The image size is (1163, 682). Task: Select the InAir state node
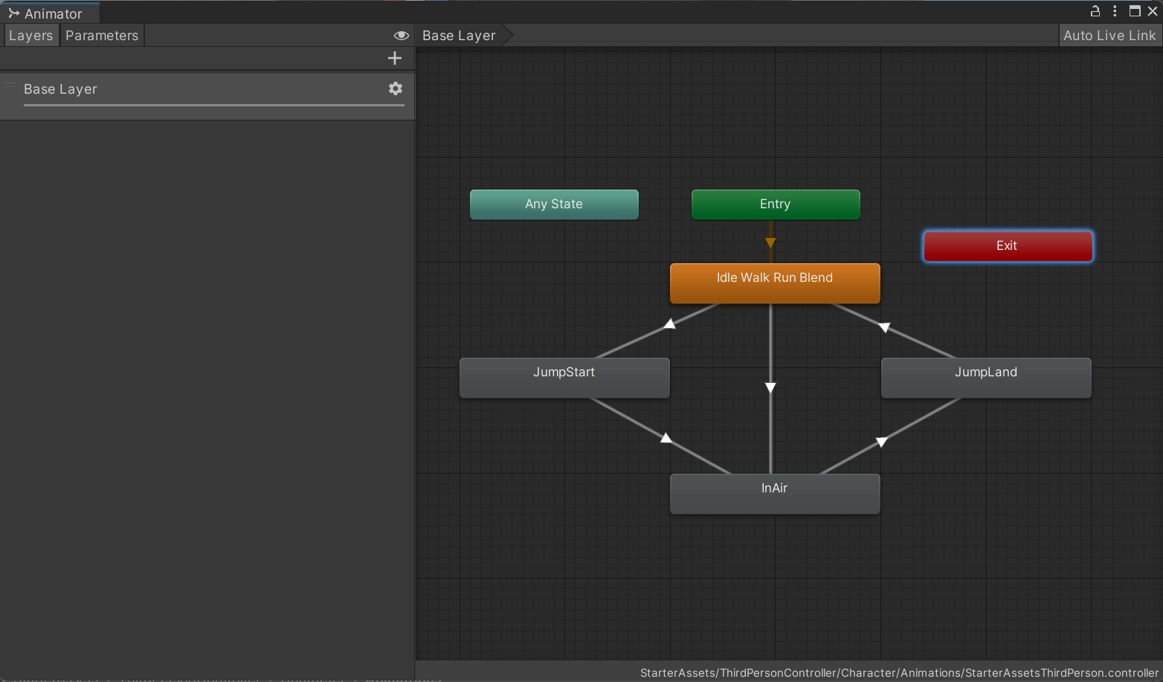tap(775, 494)
